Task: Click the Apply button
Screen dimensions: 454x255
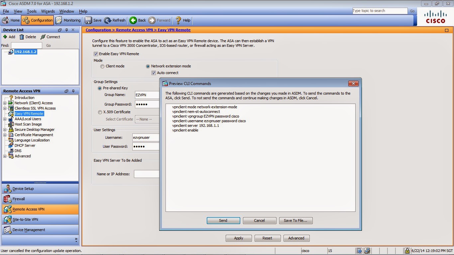Action: click(239, 238)
